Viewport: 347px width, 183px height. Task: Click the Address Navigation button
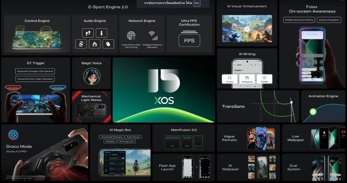329,20
